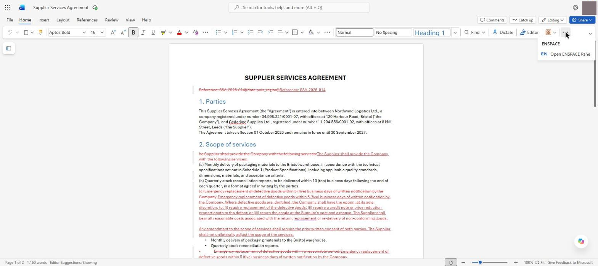Open Editing mode dropdown

pyautogui.click(x=552, y=20)
